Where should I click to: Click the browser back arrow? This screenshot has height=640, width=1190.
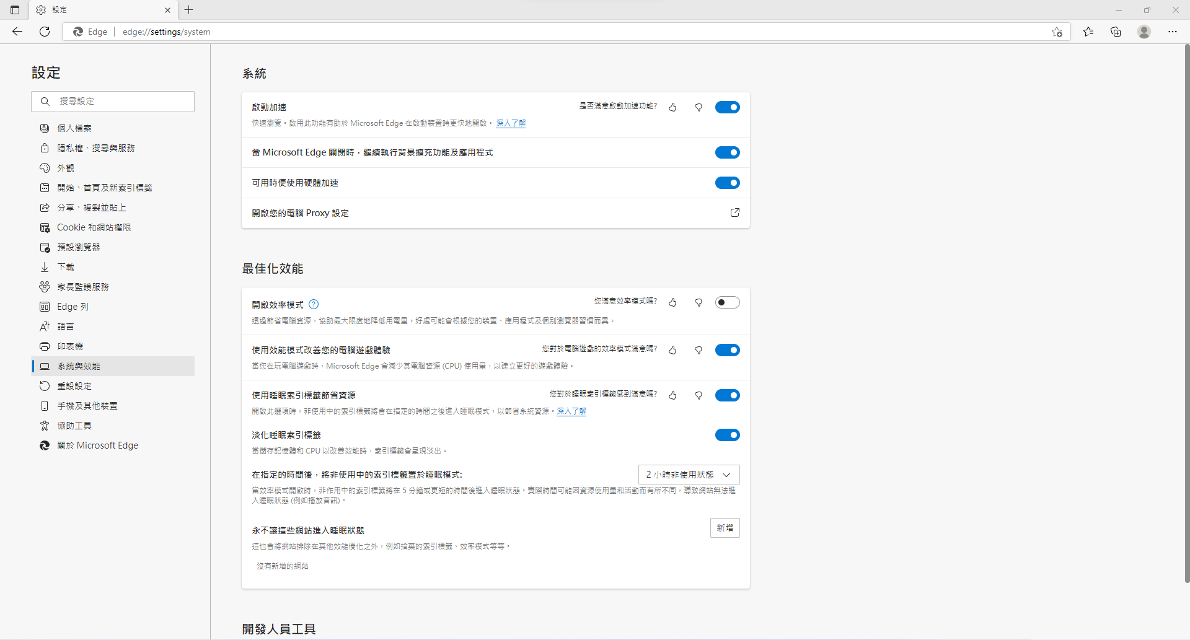[x=17, y=32]
